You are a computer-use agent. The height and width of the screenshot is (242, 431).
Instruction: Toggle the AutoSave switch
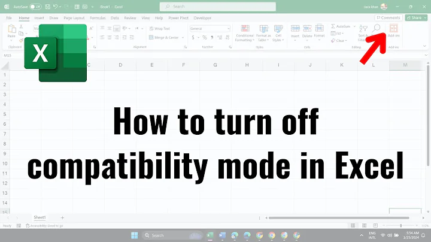point(35,7)
